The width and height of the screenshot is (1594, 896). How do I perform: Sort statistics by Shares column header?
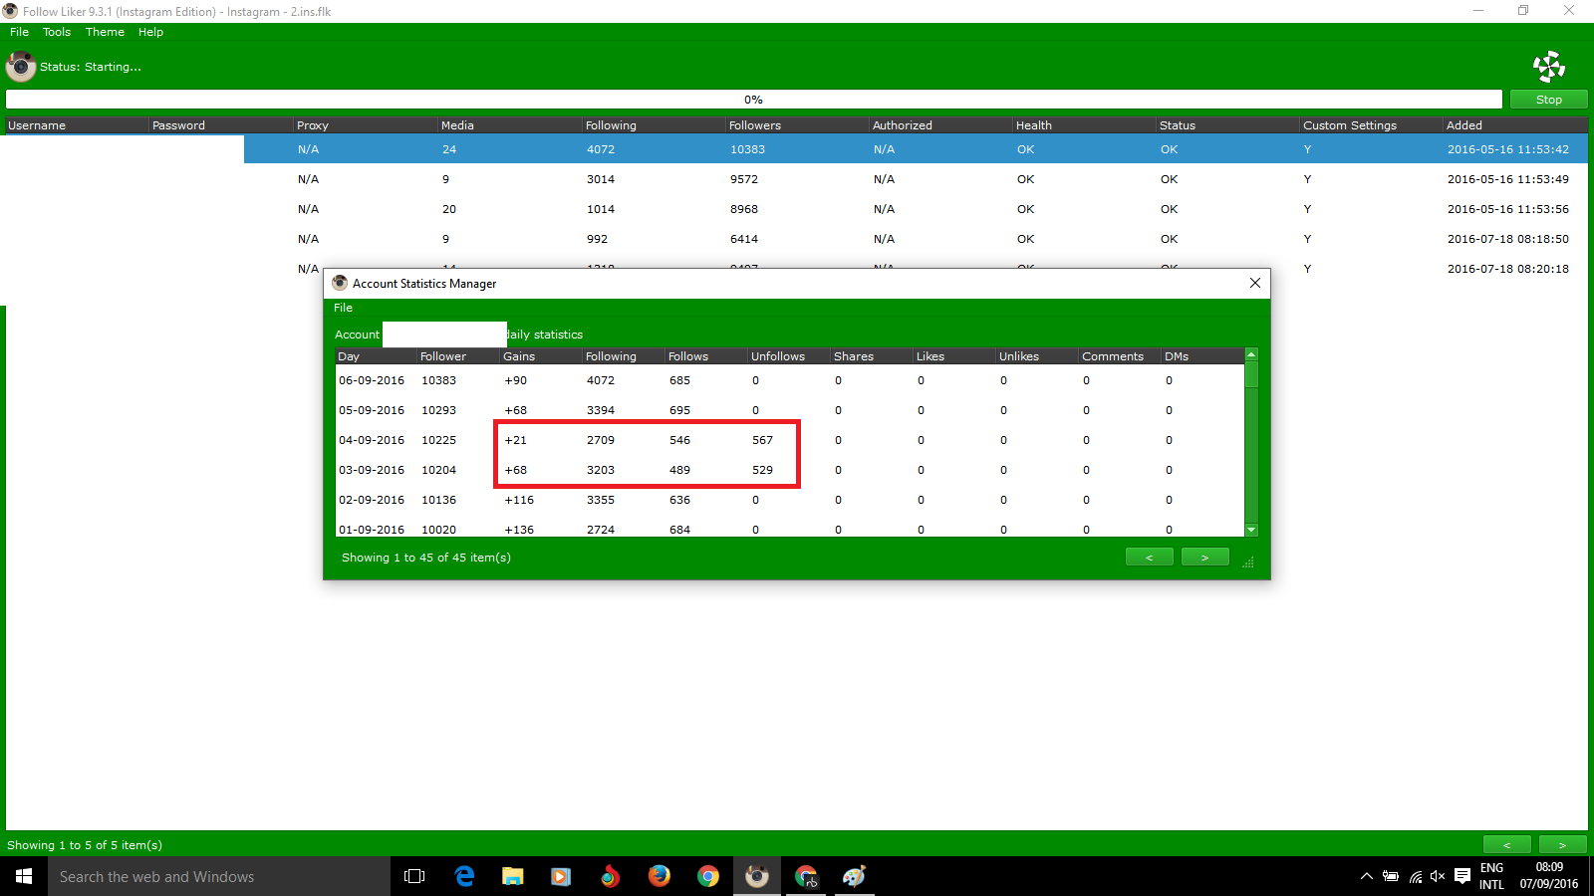[x=871, y=356]
